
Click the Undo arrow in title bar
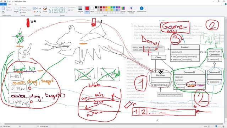click(x=7, y=1)
